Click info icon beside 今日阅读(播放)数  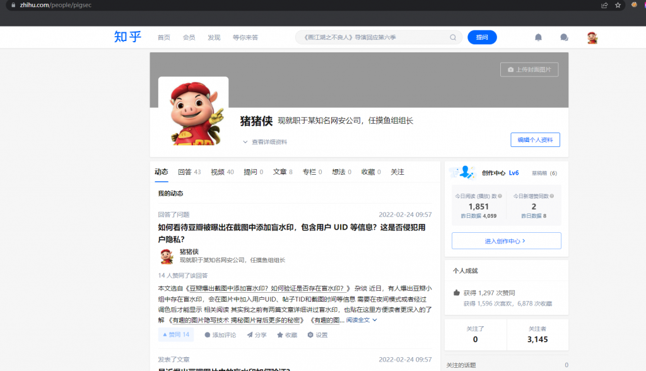500,196
